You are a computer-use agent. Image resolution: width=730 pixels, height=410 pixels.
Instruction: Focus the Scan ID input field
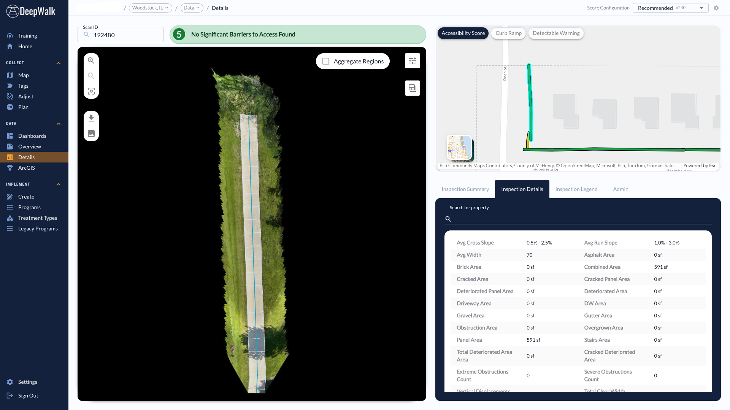coord(121,35)
